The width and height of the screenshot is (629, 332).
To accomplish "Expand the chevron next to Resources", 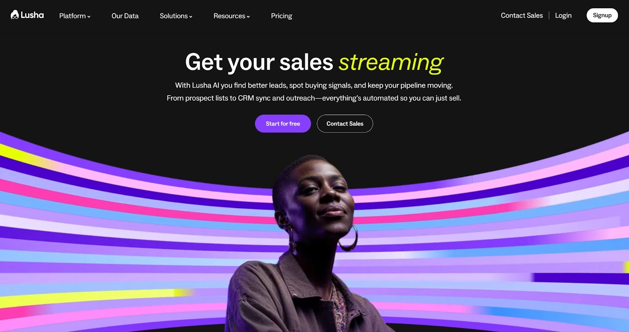I will pyautogui.click(x=248, y=17).
